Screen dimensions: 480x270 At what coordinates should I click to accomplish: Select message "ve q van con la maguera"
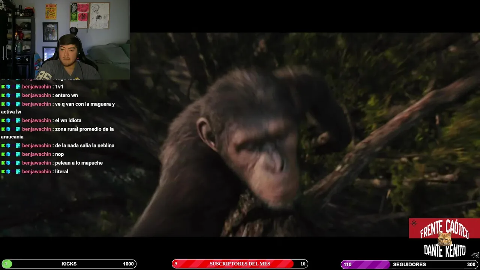click(58, 108)
